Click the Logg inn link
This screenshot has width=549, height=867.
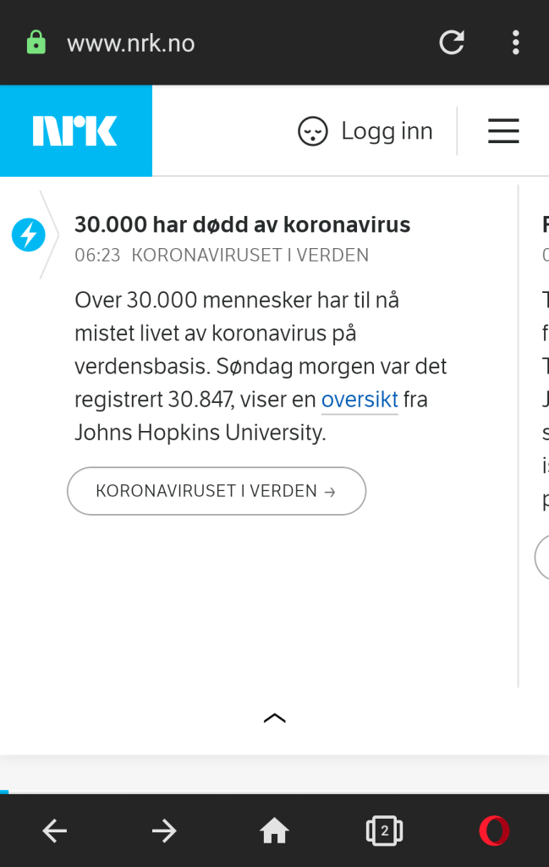387,131
